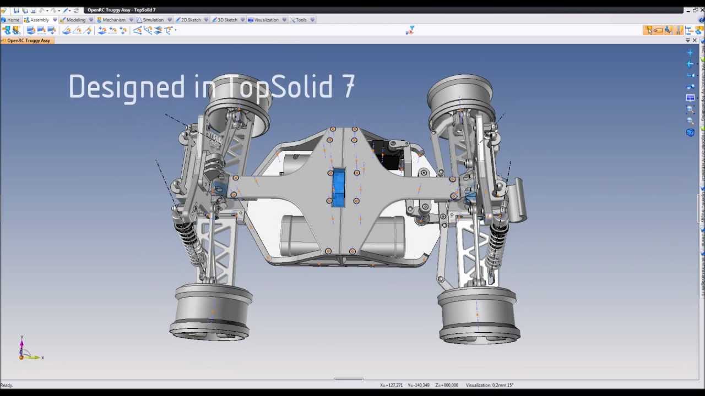Click first icon in last Assembly toolbar group

click(137, 30)
